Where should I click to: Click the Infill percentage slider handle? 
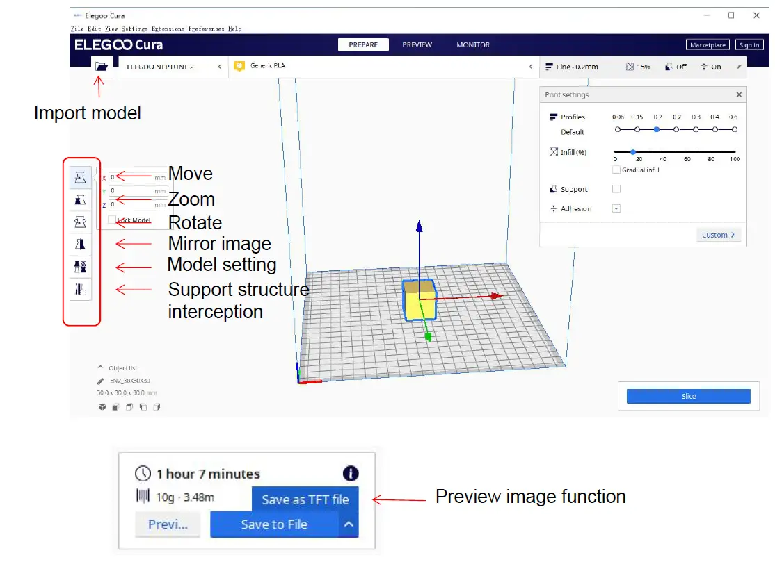point(632,152)
